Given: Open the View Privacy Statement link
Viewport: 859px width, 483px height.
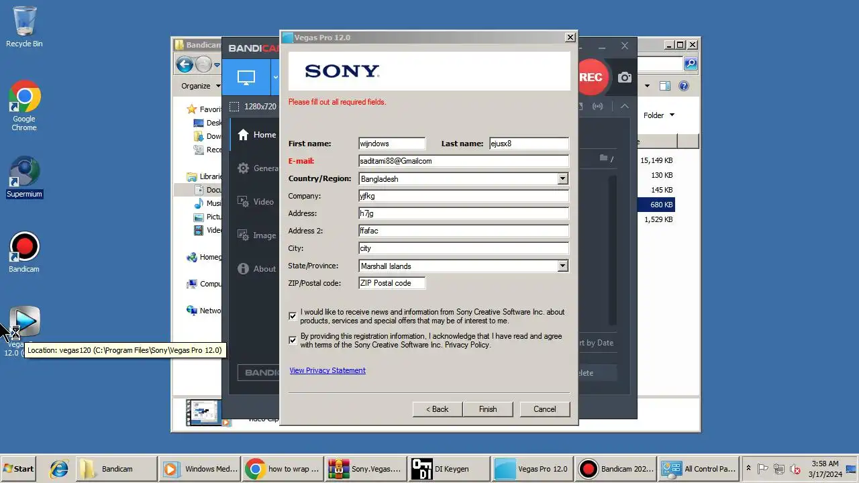Looking at the screenshot, I should coord(327,370).
